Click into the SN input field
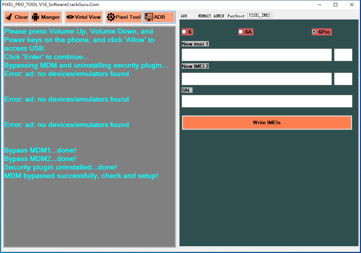Screen dimensions: 361x253 coord(267,101)
